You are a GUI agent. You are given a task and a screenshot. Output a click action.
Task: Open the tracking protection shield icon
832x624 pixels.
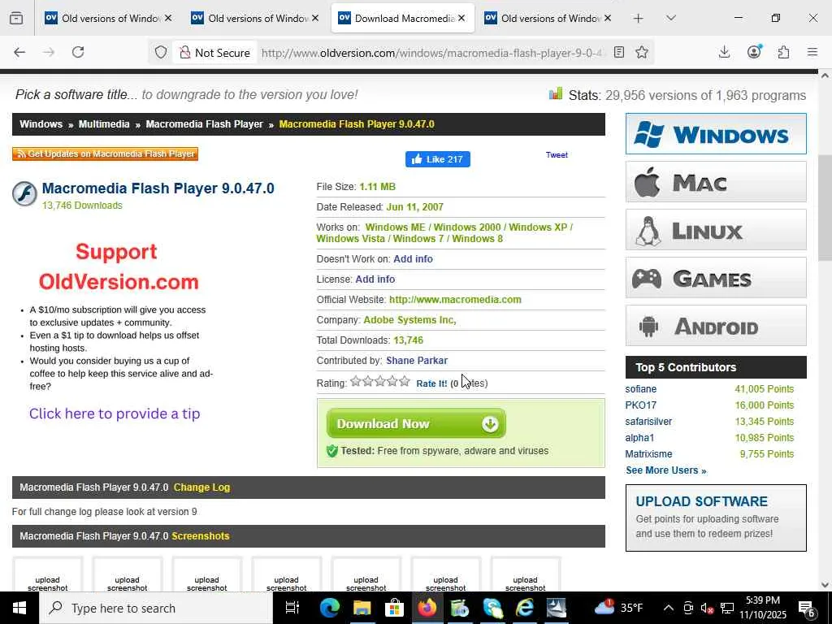pyautogui.click(x=161, y=52)
